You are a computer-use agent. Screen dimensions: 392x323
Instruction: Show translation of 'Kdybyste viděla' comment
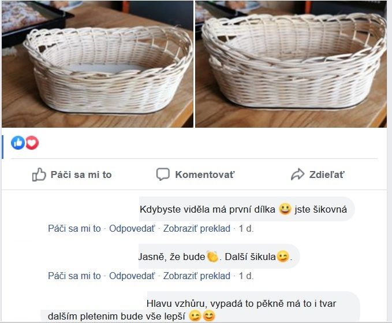[x=197, y=228]
